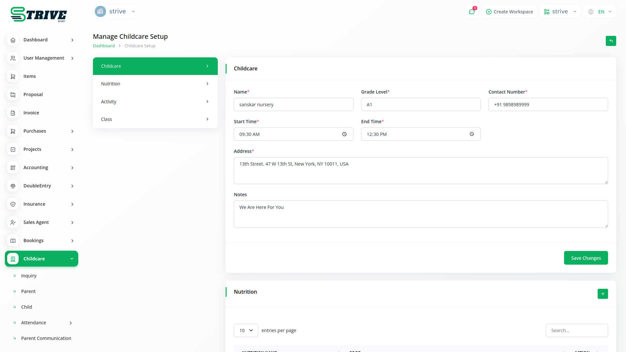Click the Dashboard breadcrumb link
This screenshot has height=352, width=626.
[x=104, y=46]
